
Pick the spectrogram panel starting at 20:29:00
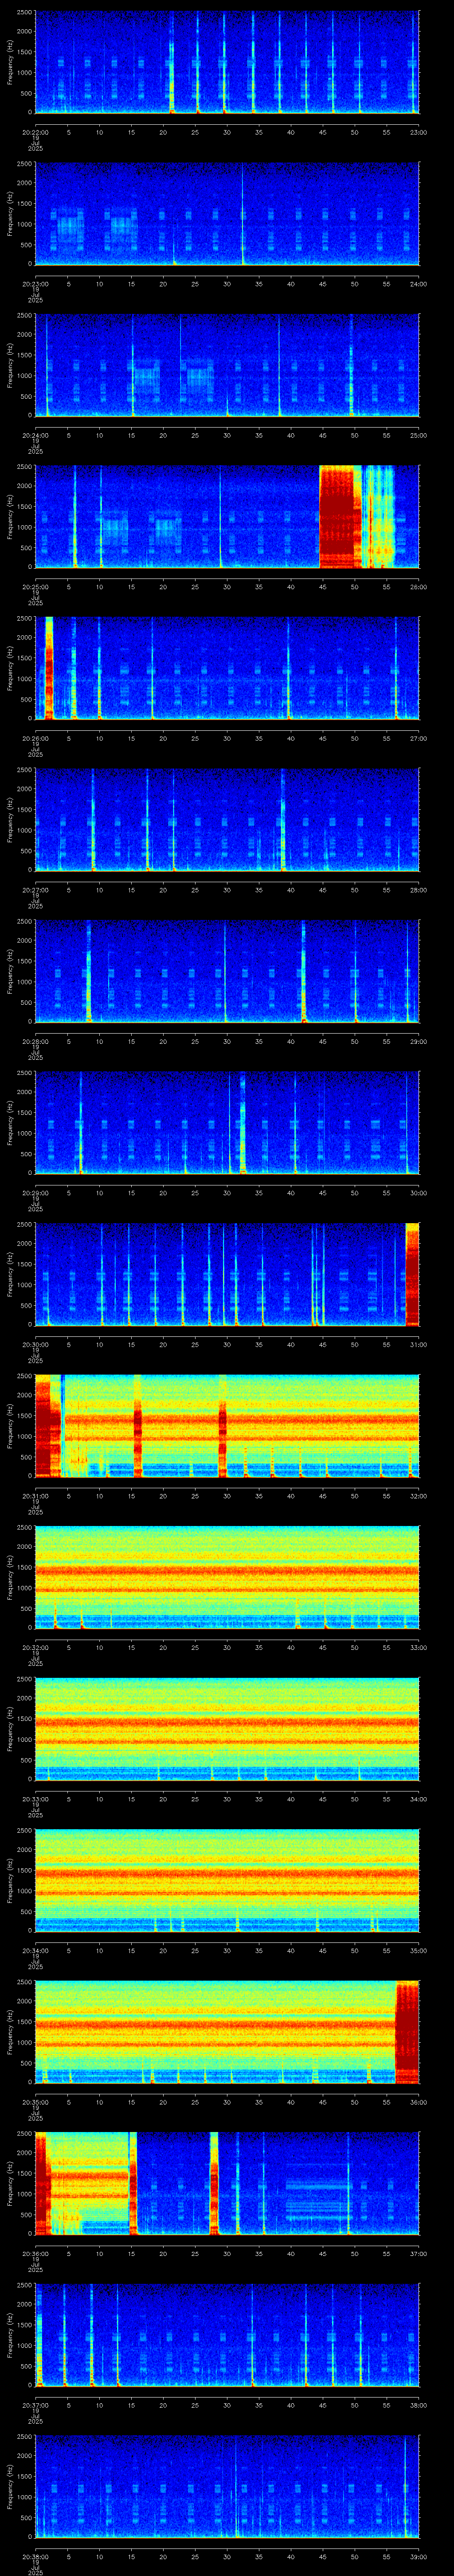click(x=227, y=1123)
